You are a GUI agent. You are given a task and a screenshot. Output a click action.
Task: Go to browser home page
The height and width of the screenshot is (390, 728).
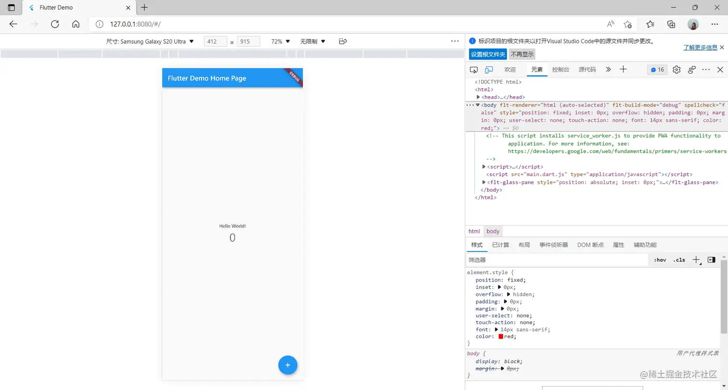[76, 24]
